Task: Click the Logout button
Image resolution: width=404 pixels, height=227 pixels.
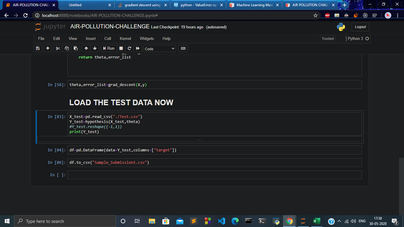Action: click(x=360, y=27)
